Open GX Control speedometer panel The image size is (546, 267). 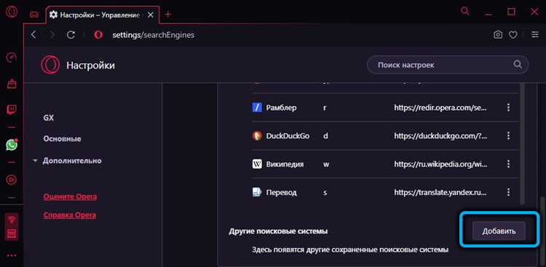[x=12, y=57]
